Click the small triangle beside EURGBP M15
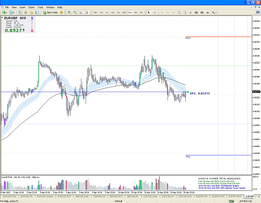This screenshot has height=203, width=261. tap(3, 18)
